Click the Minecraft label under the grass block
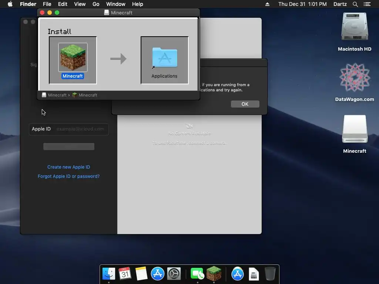This screenshot has height=284, width=379. click(x=73, y=76)
